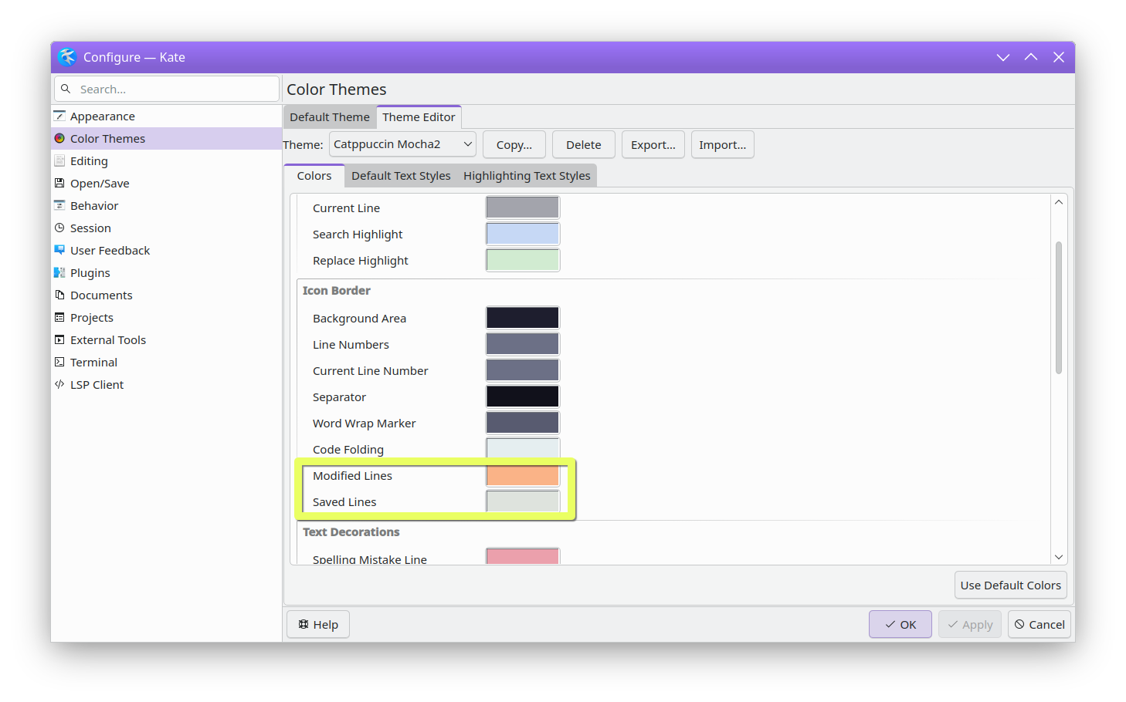The height and width of the screenshot is (702, 1126).
Task: Switch to the Default Theme tab
Action: [x=330, y=117]
